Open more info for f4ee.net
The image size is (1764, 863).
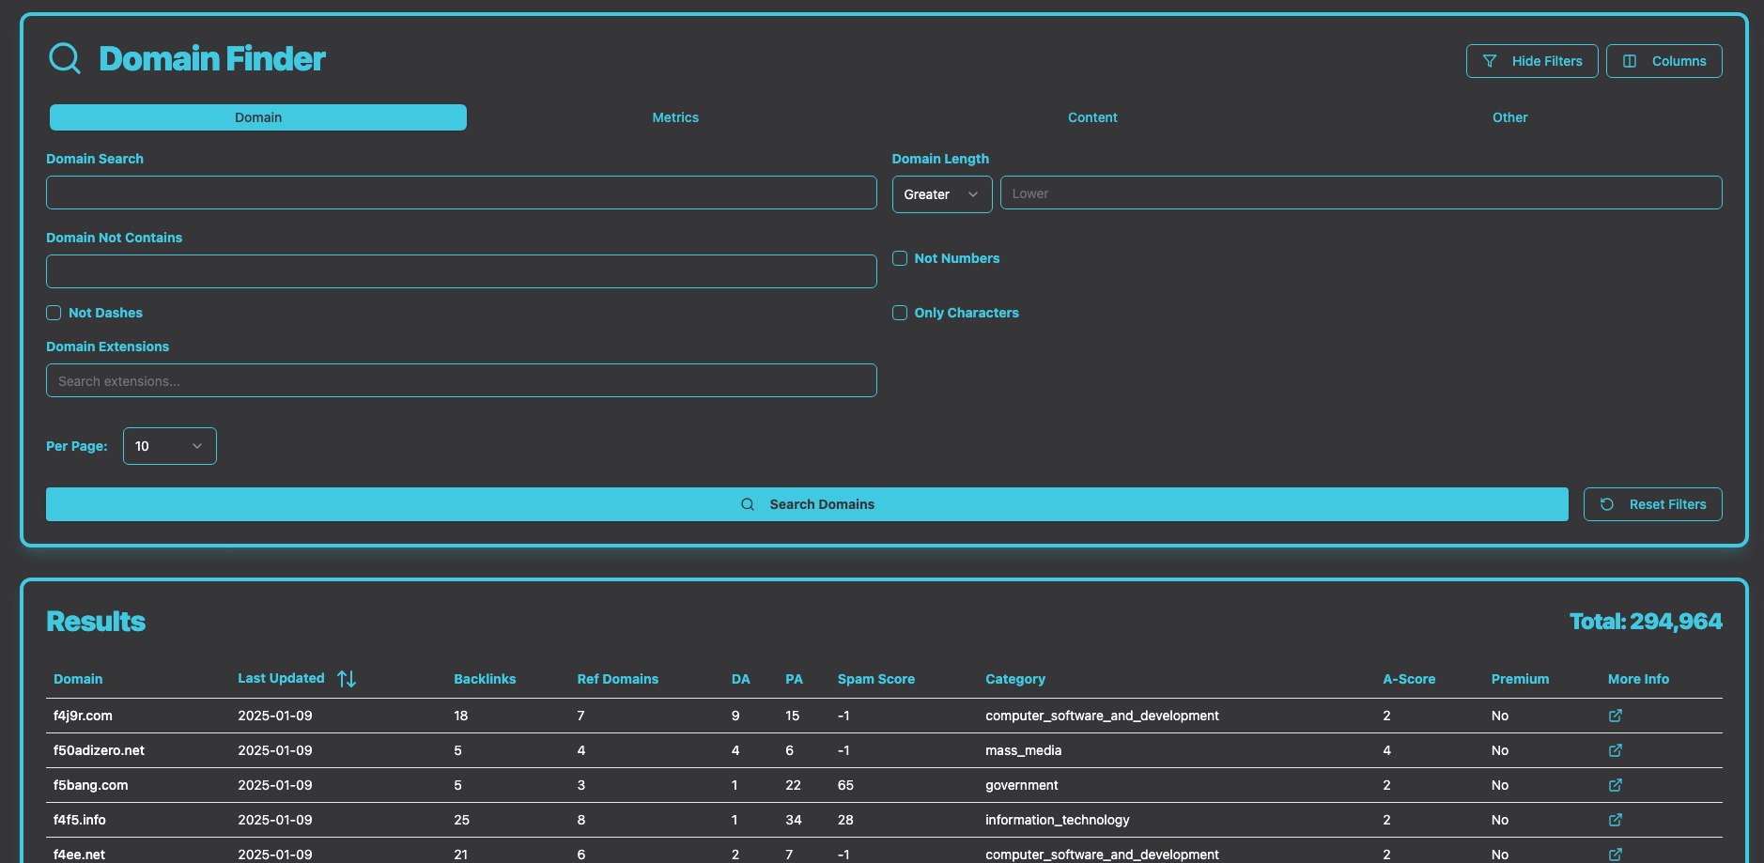tap(1615, 855)
